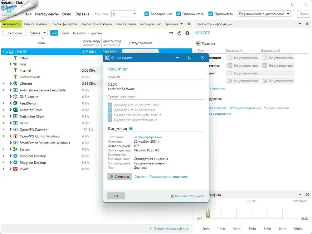The height and width of the screenshot is (234, 312).
Task: Collapse the Правила section
Action: pyautogui.click(x=198, y=44)
